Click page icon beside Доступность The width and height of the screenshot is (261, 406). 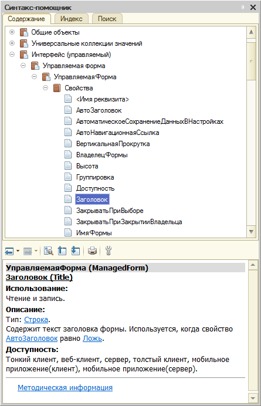tap(68, 188)
